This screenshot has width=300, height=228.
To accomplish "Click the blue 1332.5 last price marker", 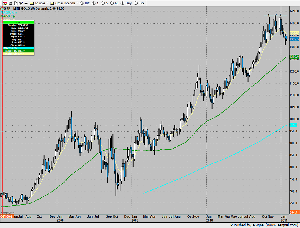I will 294,39.
